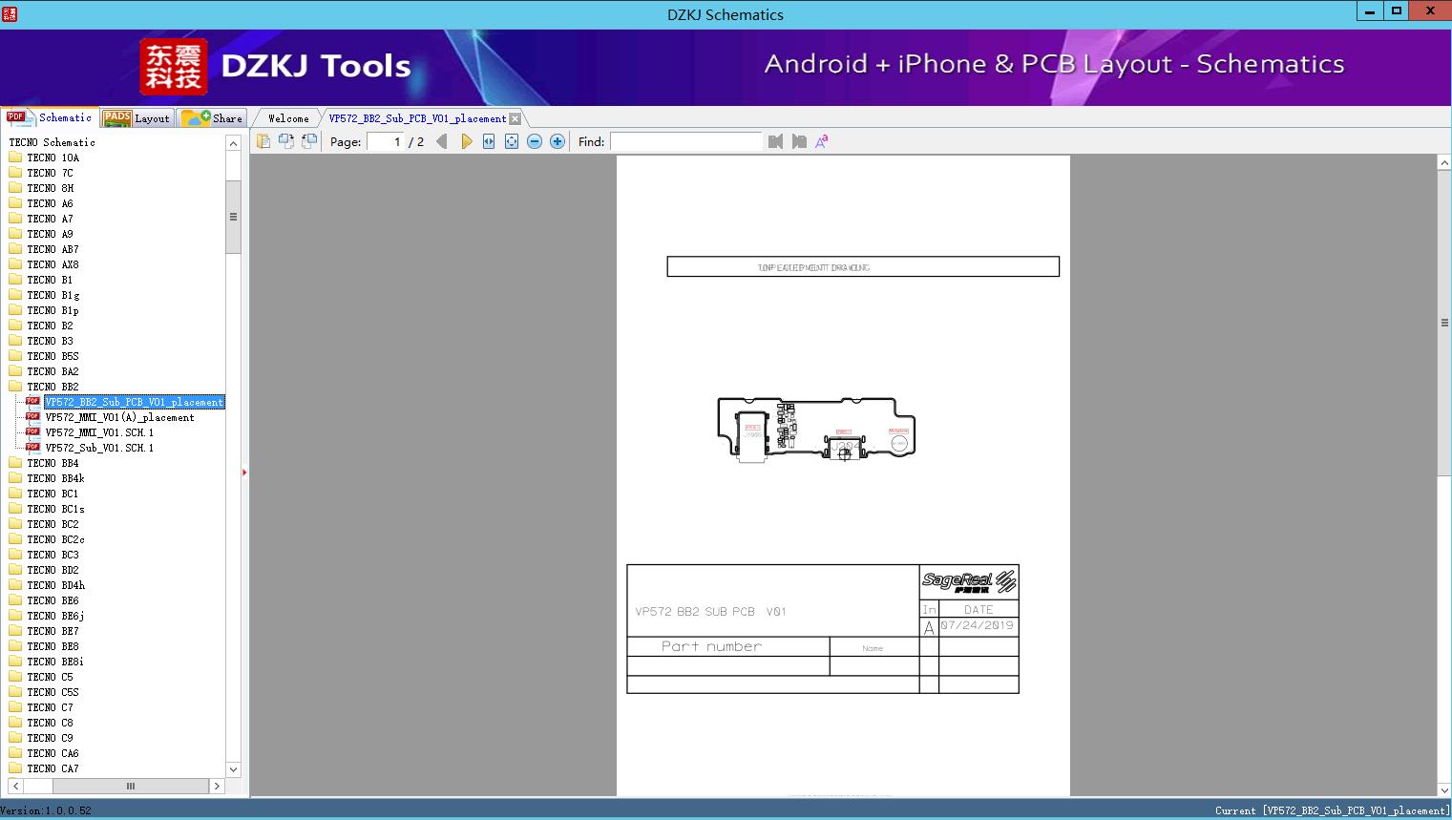Click the document view's vertical scrollbar thumb
The width and height of the screenshot is (1452, 820).
1444,323
